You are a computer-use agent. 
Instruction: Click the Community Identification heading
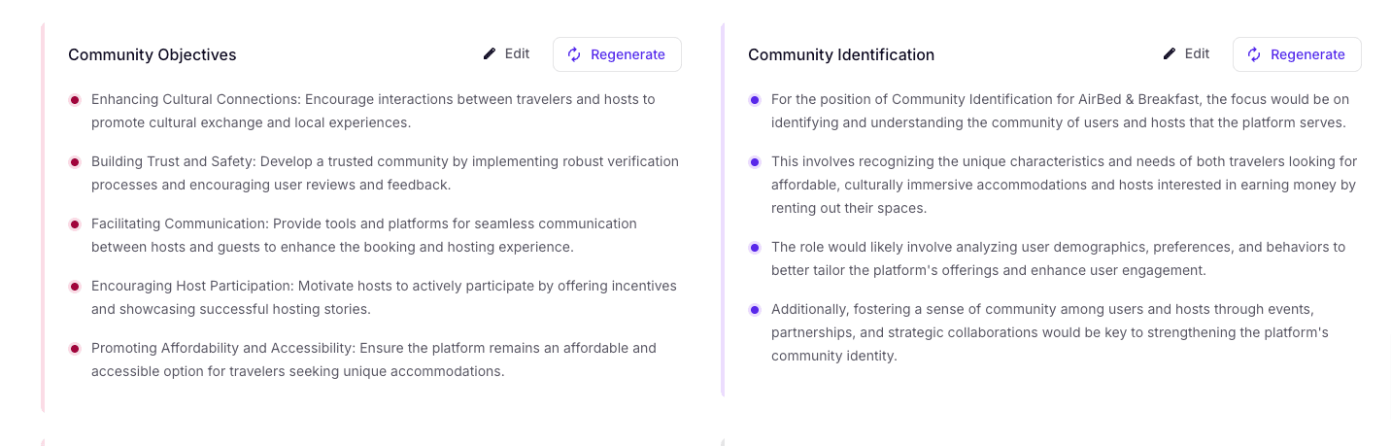click(x=841, y=55)
